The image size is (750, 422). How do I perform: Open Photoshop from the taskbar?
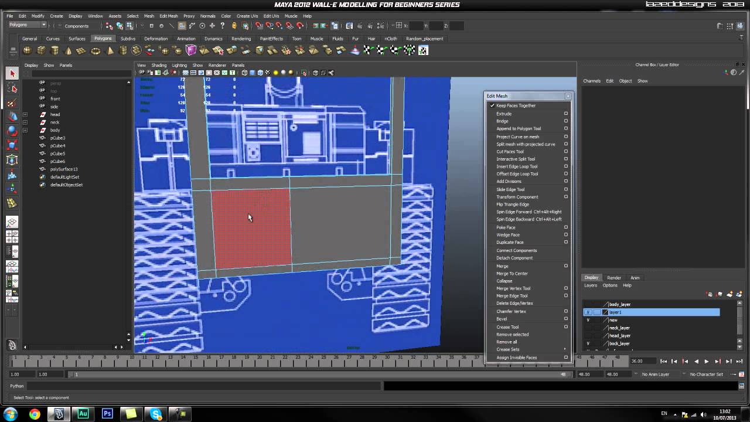(x=107, y=414)
